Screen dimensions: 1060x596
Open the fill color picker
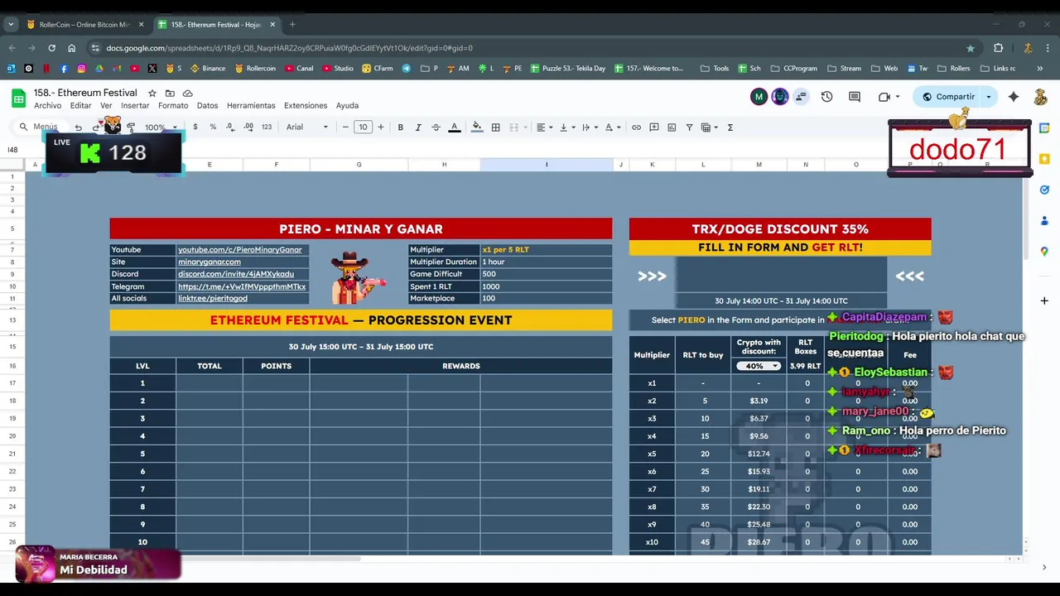[476, 127]
